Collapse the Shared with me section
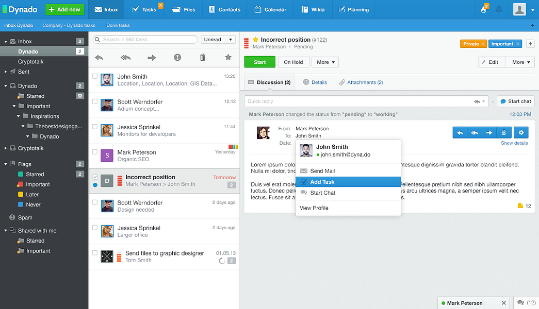The width and height of the screenshot is (539, 309). click(x=6, y=231)
